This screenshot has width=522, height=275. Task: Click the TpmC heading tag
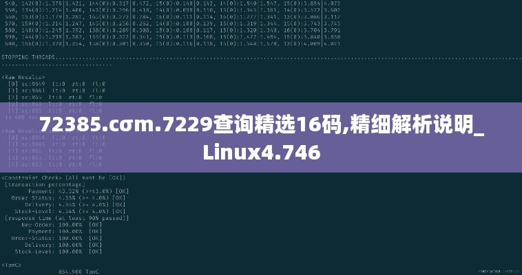tap(12, 265)
